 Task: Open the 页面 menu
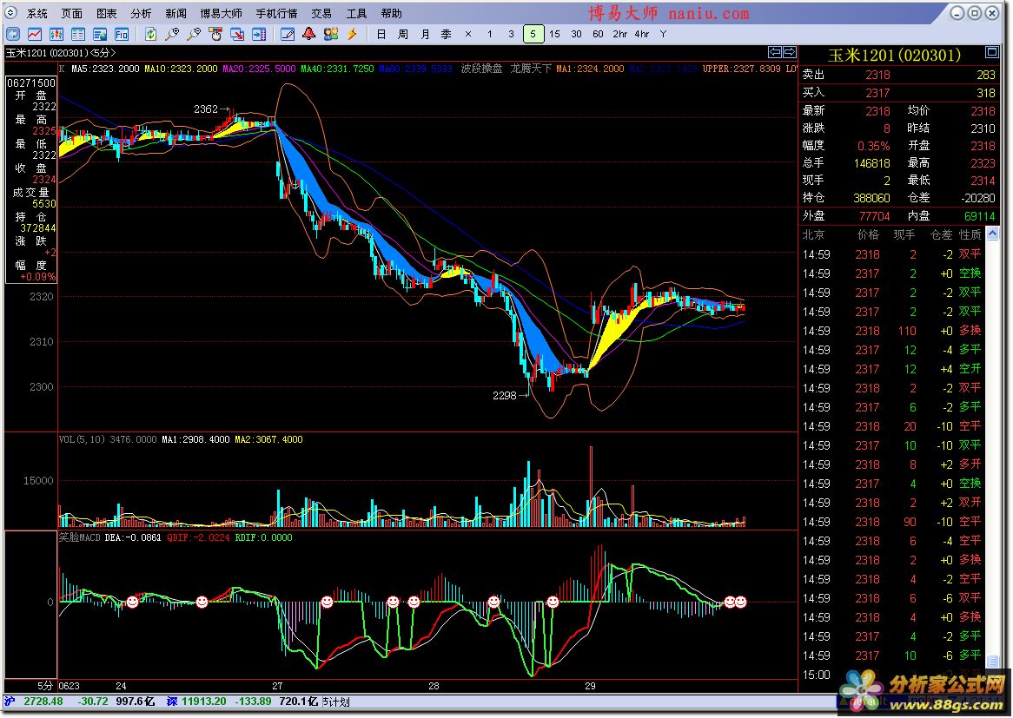[x=72, y=14]
